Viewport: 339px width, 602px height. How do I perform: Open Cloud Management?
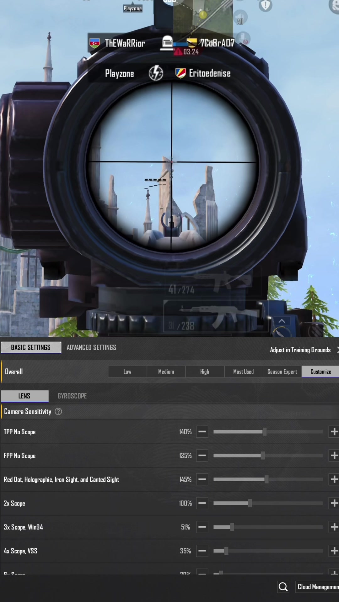(317, 587)
